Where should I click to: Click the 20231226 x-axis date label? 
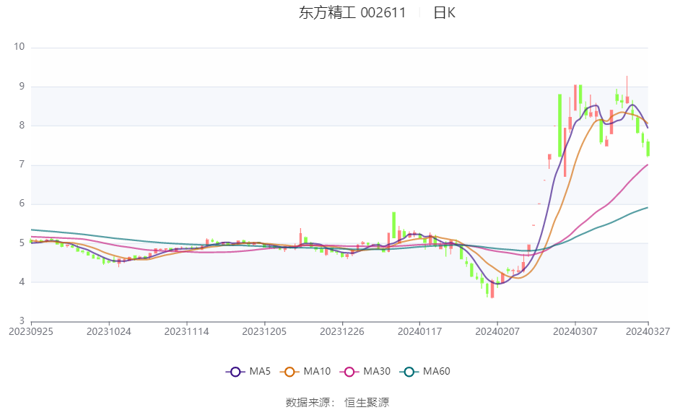(341, 332)
